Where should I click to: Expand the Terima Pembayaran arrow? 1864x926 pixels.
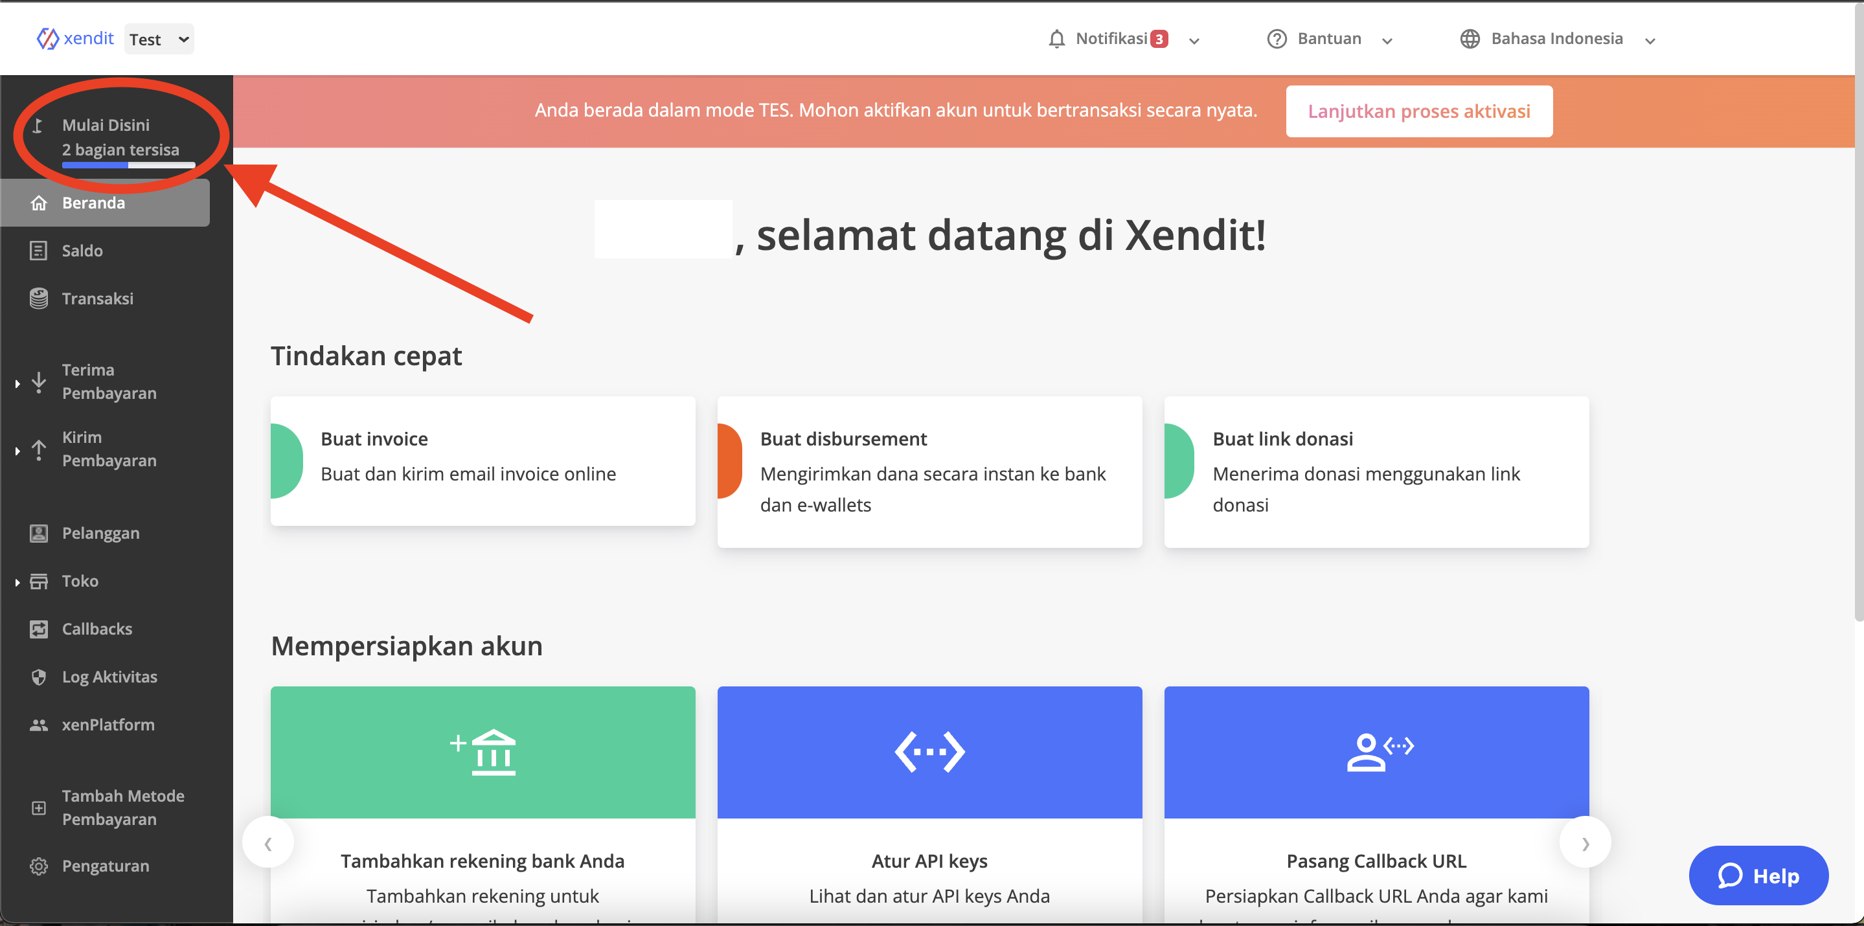pyautogui.click(x=17, y=383)
